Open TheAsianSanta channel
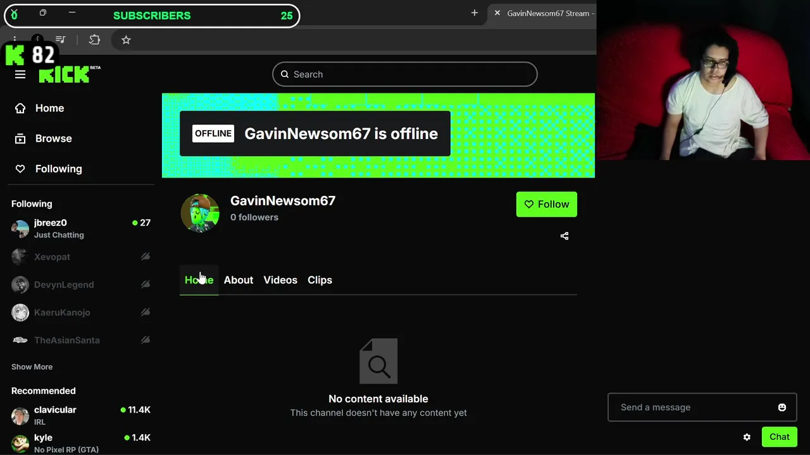This screenshot has width=810, height=455. point(81,340)
